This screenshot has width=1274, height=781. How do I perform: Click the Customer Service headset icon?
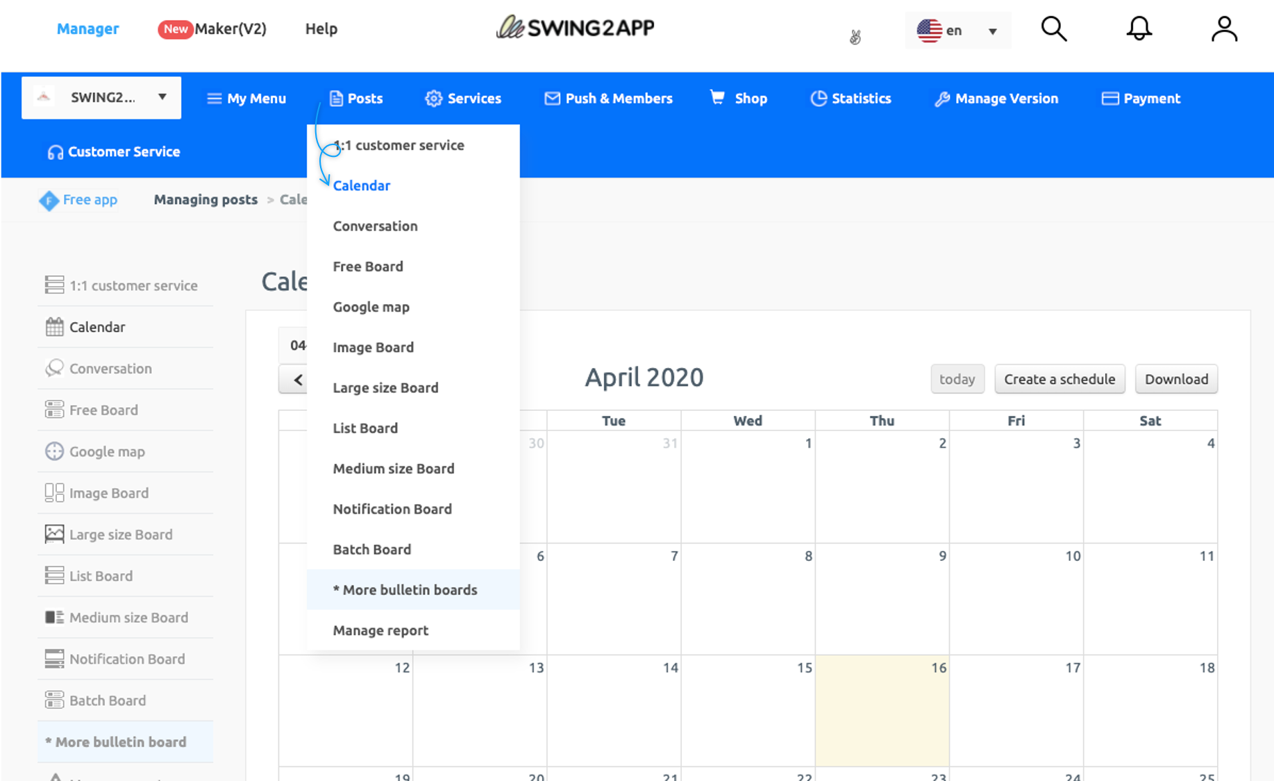pos(55,152)
